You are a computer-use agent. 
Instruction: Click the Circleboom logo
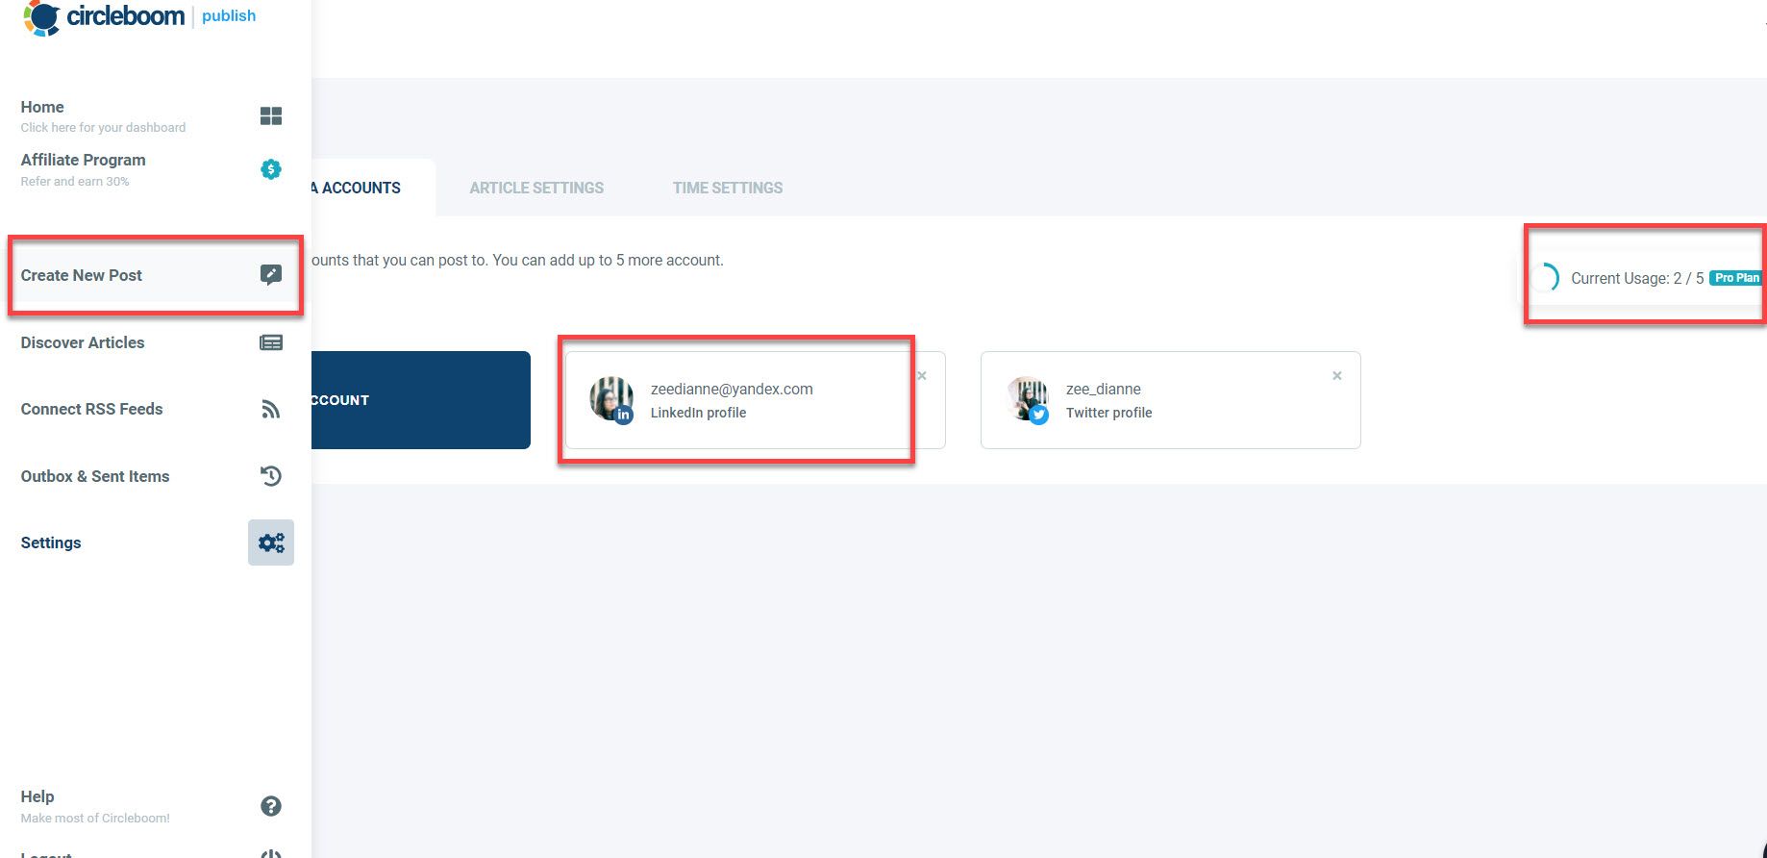point(104,16)
